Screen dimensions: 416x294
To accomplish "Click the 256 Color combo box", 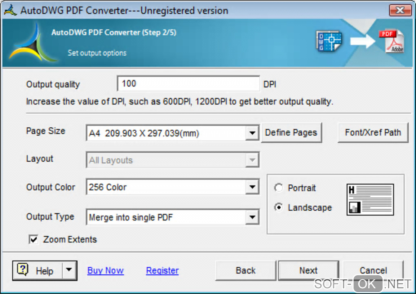I will point(173,187).
